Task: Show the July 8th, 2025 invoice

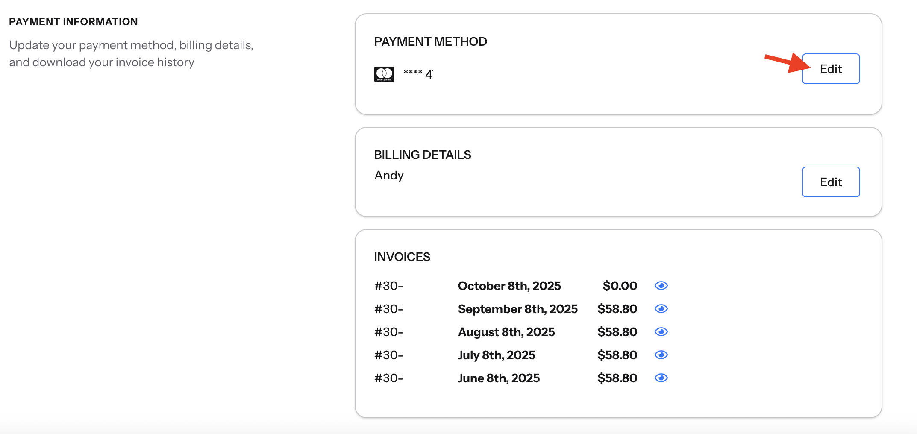Action: pos(661,355)
